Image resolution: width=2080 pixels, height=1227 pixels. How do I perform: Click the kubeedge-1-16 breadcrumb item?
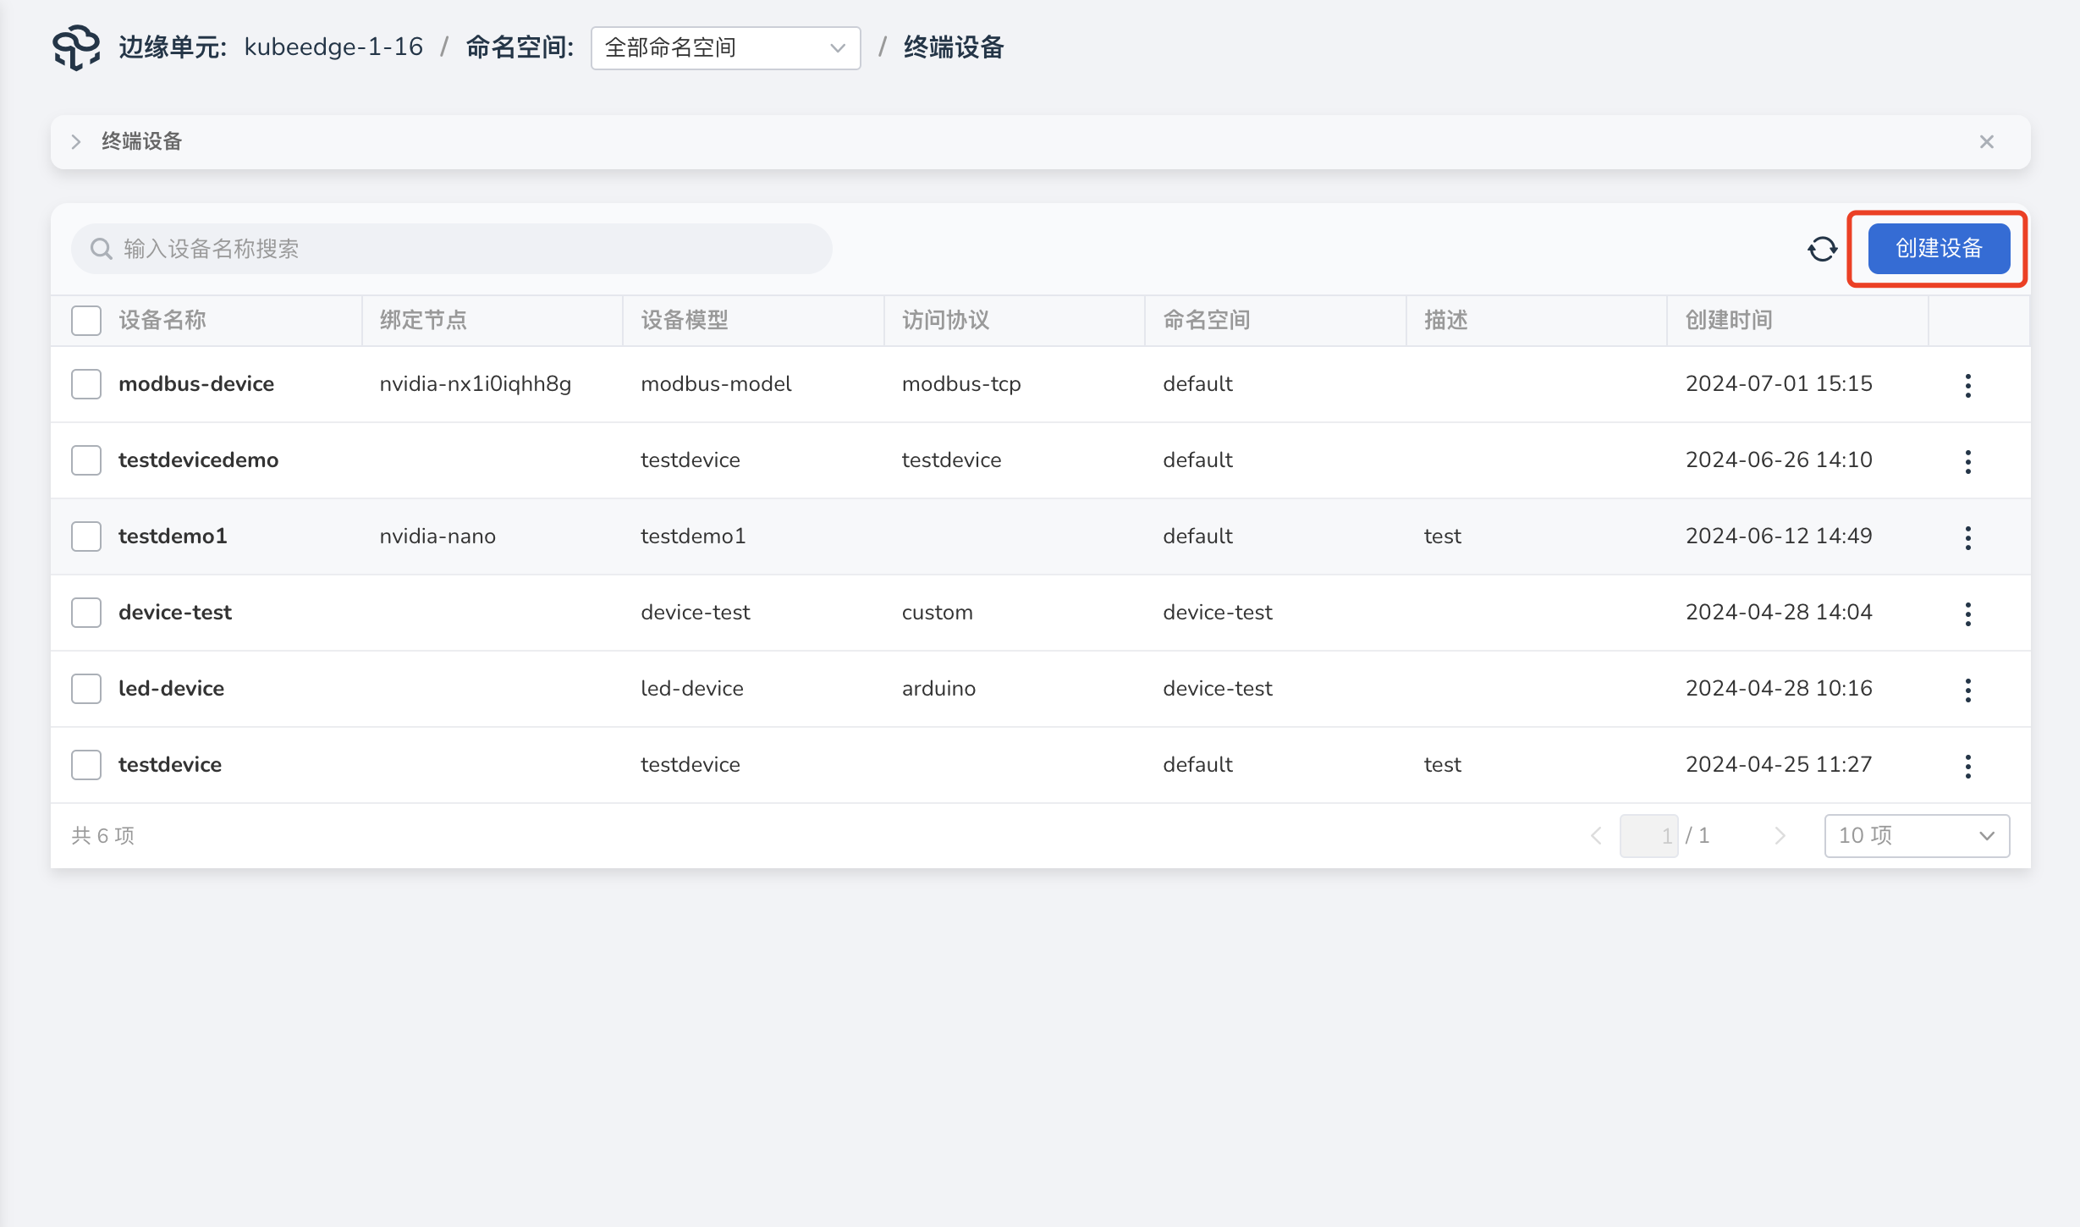point(333,47)
